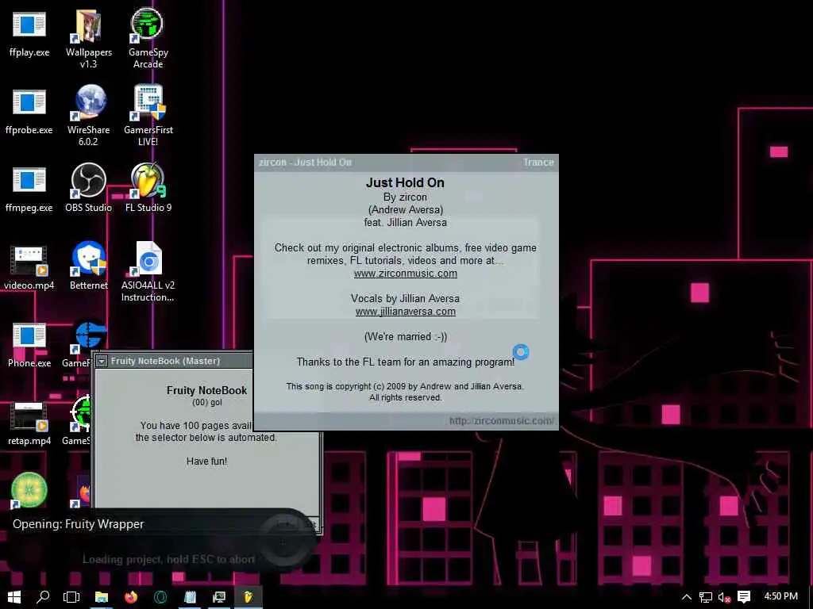The image size is (813, 609).
Task: Open the www.jillianaversa.com link
Action: click(x=406, y=311)
